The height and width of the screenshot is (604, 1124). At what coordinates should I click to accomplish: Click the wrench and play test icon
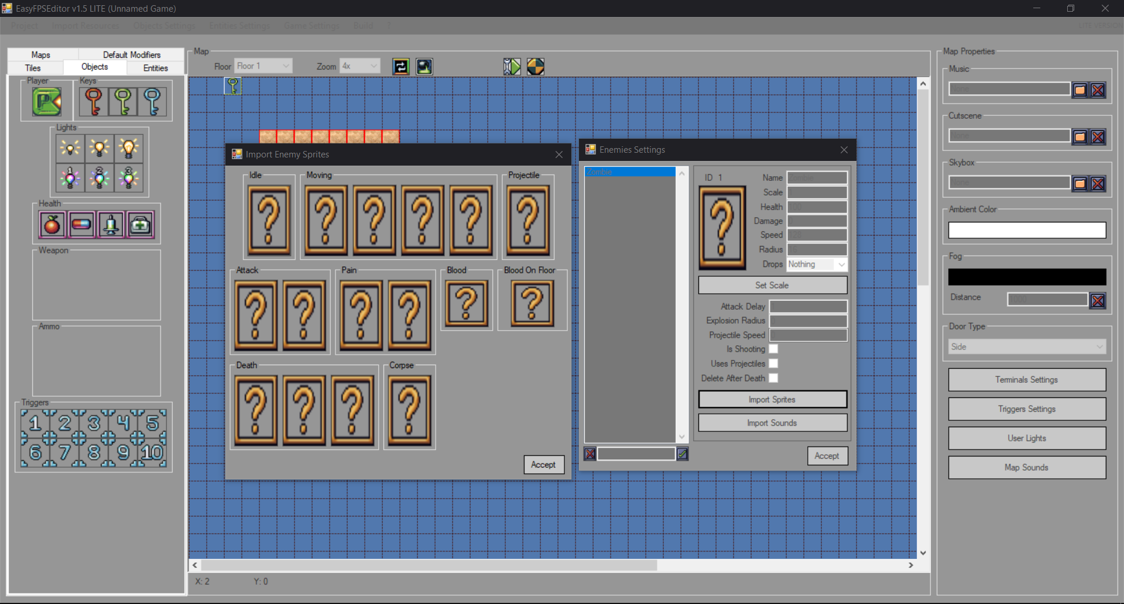point(512,67)
